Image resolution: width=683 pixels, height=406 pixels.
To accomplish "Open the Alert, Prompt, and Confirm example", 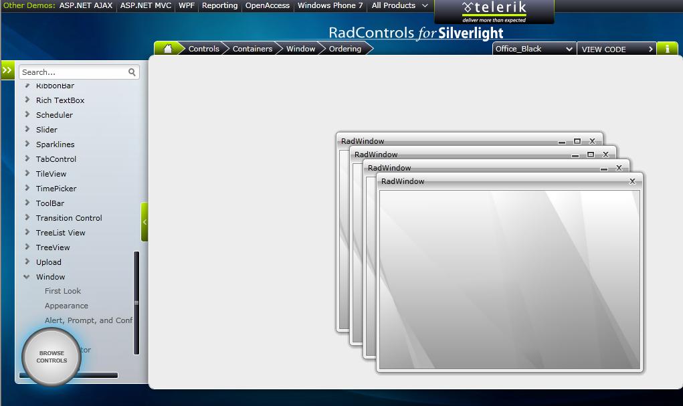I will tap(88, 320).
